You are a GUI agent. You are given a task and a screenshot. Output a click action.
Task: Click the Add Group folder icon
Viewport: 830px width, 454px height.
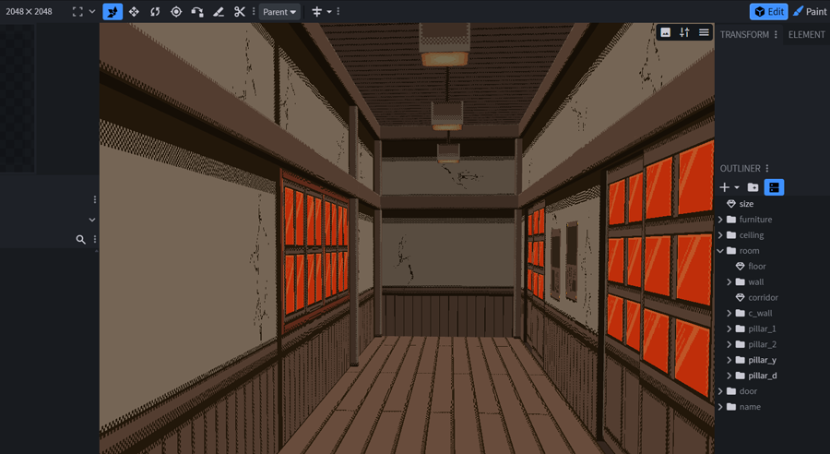(x=753, y=187)
